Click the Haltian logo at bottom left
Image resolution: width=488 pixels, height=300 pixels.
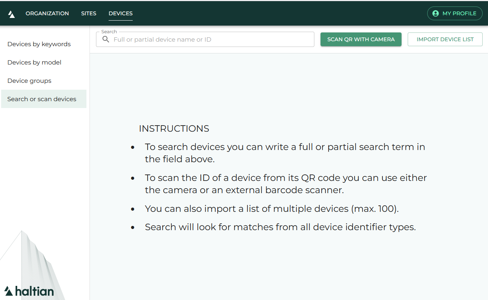(29, 291)
